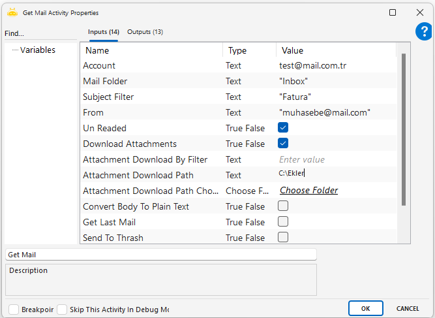Maximize the properties window
Screen dimensions: 435x318
point(393,12)
